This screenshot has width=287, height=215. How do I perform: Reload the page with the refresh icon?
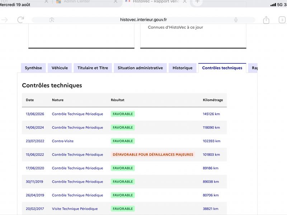(x=20, y=20)
